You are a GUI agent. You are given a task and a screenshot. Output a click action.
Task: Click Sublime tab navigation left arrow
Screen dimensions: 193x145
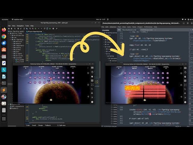click(x=119, y=30)
